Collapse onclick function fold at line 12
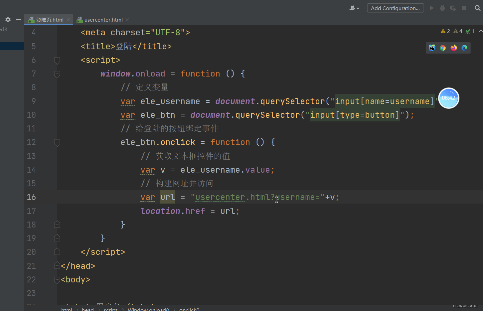 57,142
